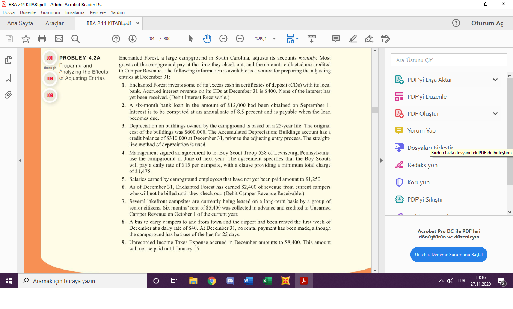513x309 pixels.
Task: Open the comments panel with speech bubble icon
Action: (x=335, y=39)
